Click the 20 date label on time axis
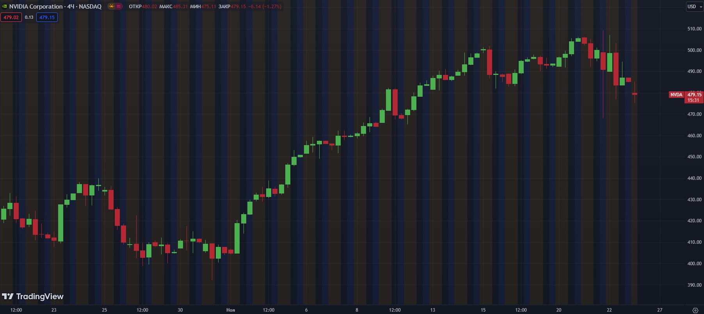704x314 pixels. pos(559,310)
